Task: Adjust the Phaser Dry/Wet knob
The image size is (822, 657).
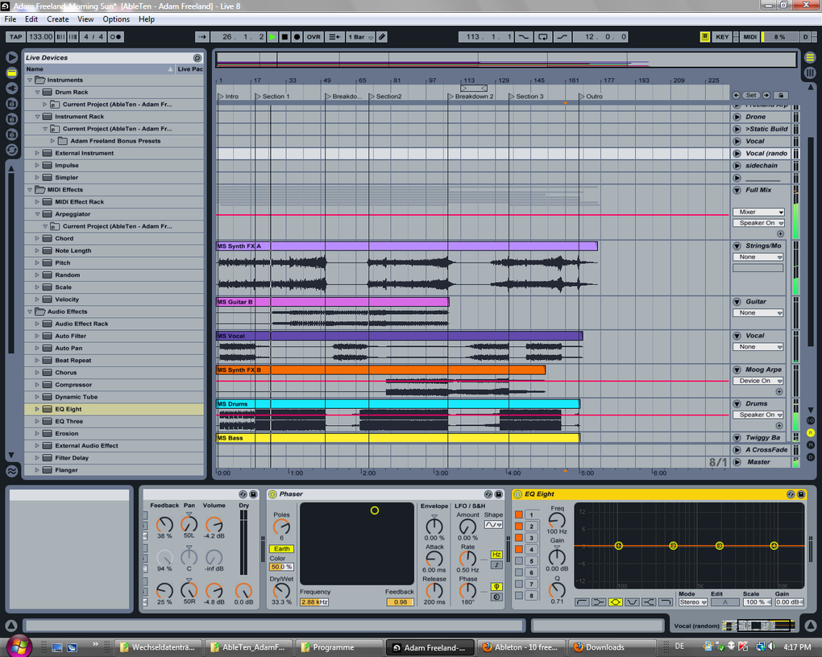Action: (x=281, y=590)
